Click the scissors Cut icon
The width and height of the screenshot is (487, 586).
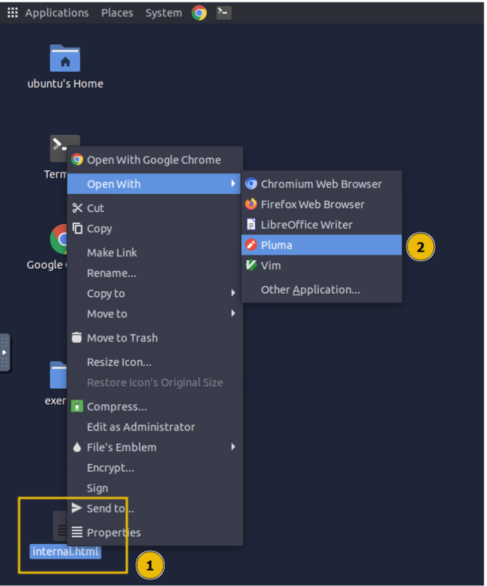pos(77,208)
